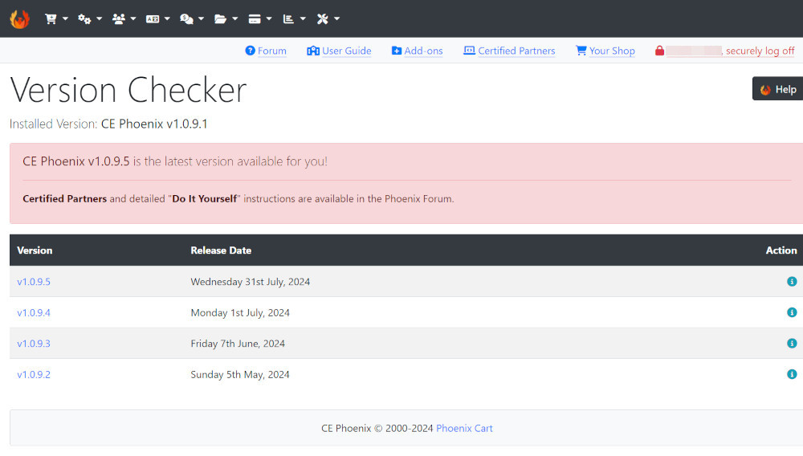Screen dimensions: 803x456
Task: Expand the dollar chat bubbles menu
Action: coord(192,19)
